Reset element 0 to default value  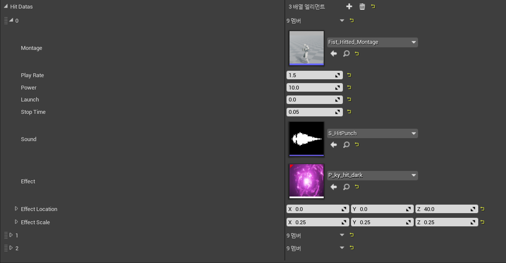click(352, 20)
